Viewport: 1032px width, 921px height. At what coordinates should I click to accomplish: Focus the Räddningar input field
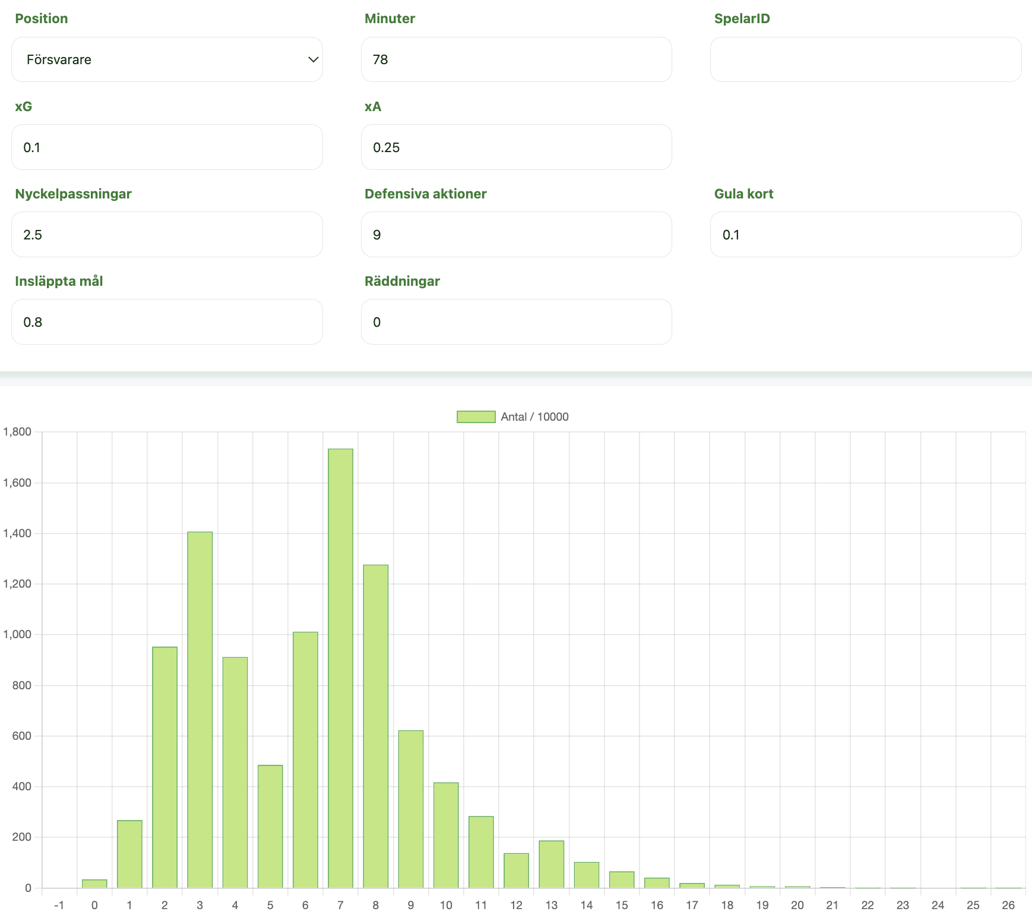tap(516, 322)
